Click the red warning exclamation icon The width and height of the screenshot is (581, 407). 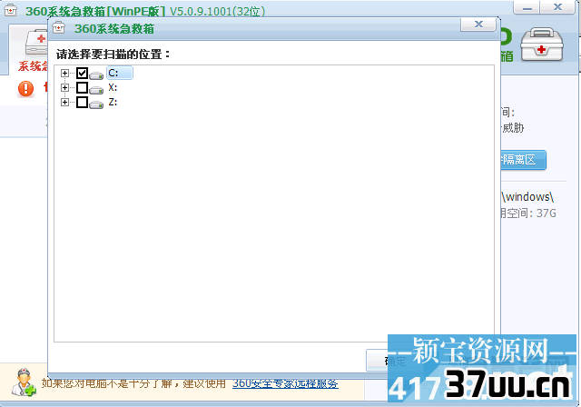(x=25, y=89)
